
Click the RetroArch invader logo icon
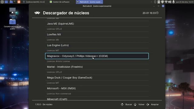coord(37,13)
